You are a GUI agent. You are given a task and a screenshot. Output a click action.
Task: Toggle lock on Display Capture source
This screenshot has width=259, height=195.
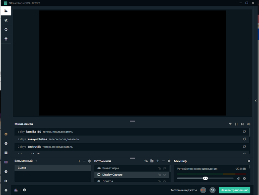point(160,175)
